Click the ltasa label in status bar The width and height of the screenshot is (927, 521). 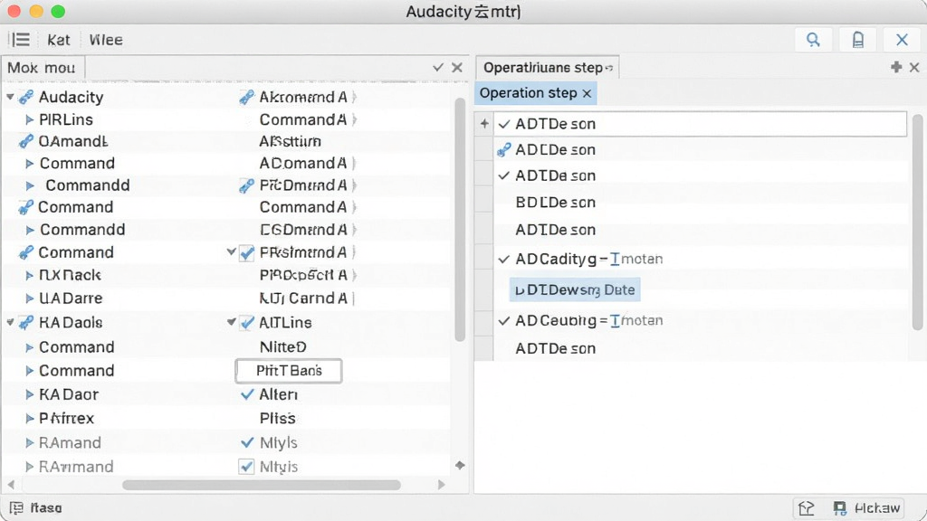[46, 508]
